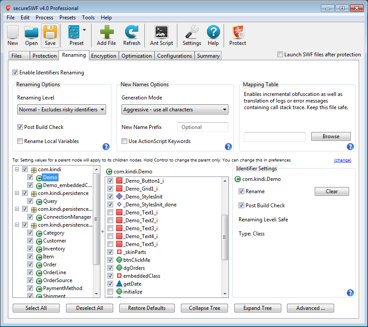The height and width of the screenshot is (327, 368).
Task: Click the Protect toolbar icon
Action: [238, 33]
